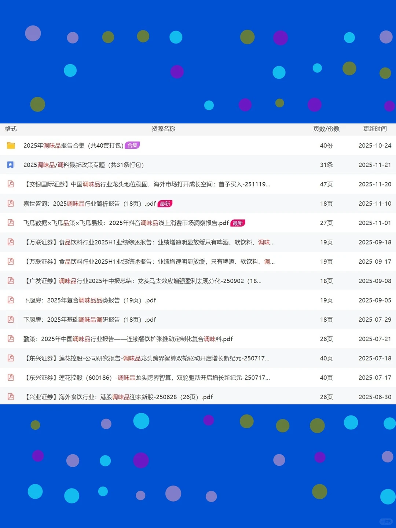Click the PDF icon for 勤策 行业报告

coord(10,339)
